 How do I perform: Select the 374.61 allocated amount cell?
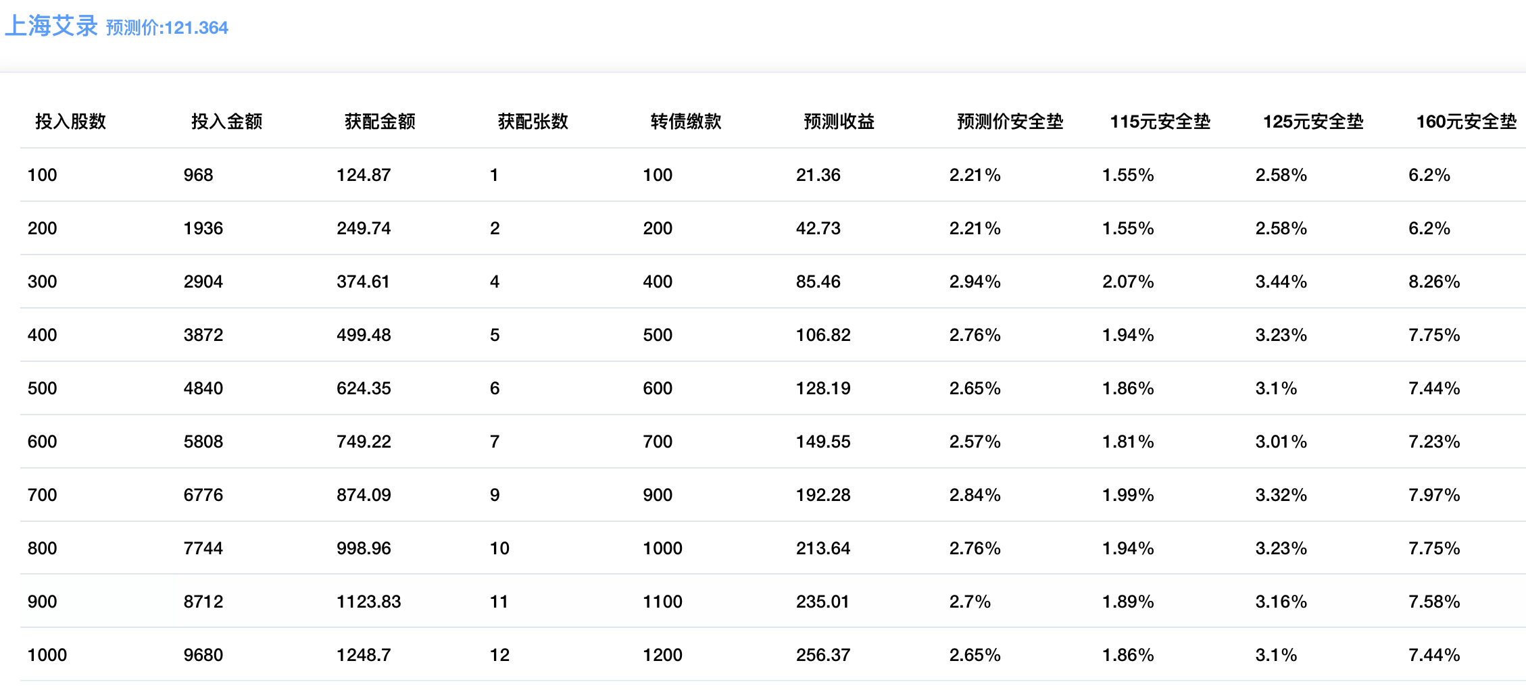click(363, 282)
